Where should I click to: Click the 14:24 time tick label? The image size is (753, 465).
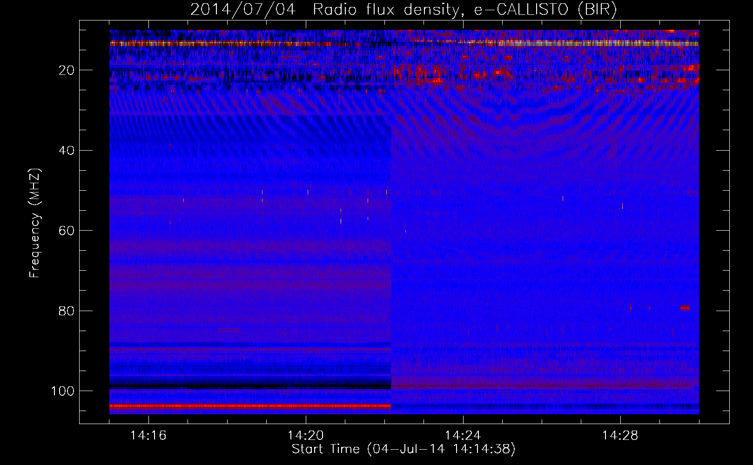pos(463,436)
